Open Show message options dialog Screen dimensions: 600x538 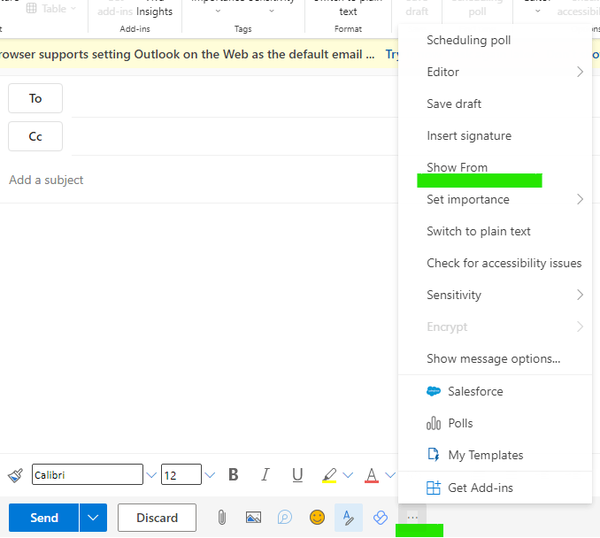[496, 358]
